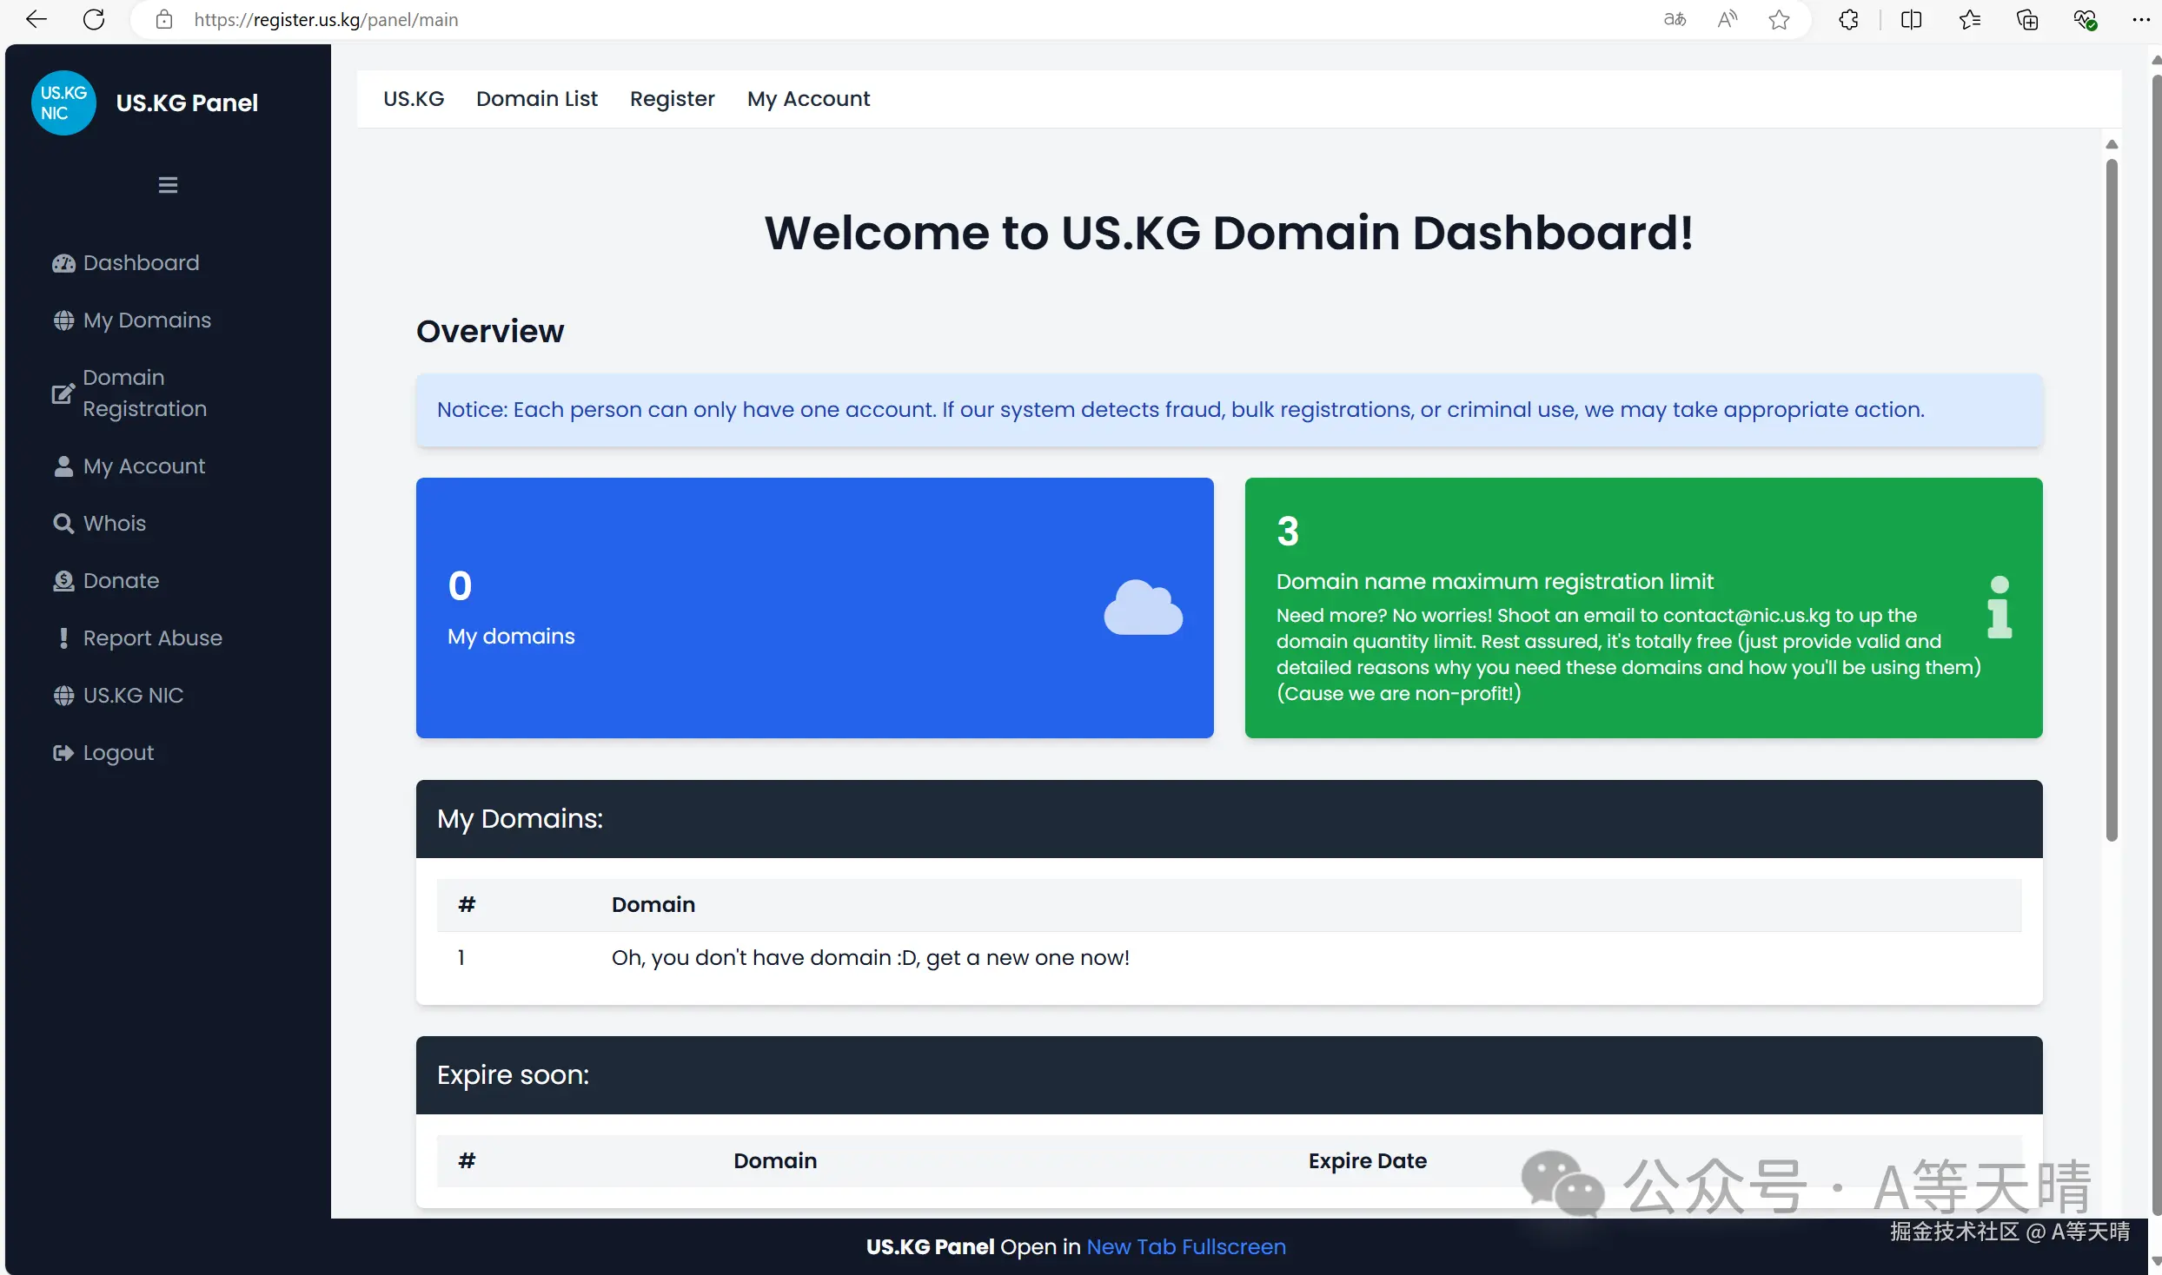Click the cloud icon in My domains card
This screenshot has width=2162, height=1275.
(x=1143, y=608)
